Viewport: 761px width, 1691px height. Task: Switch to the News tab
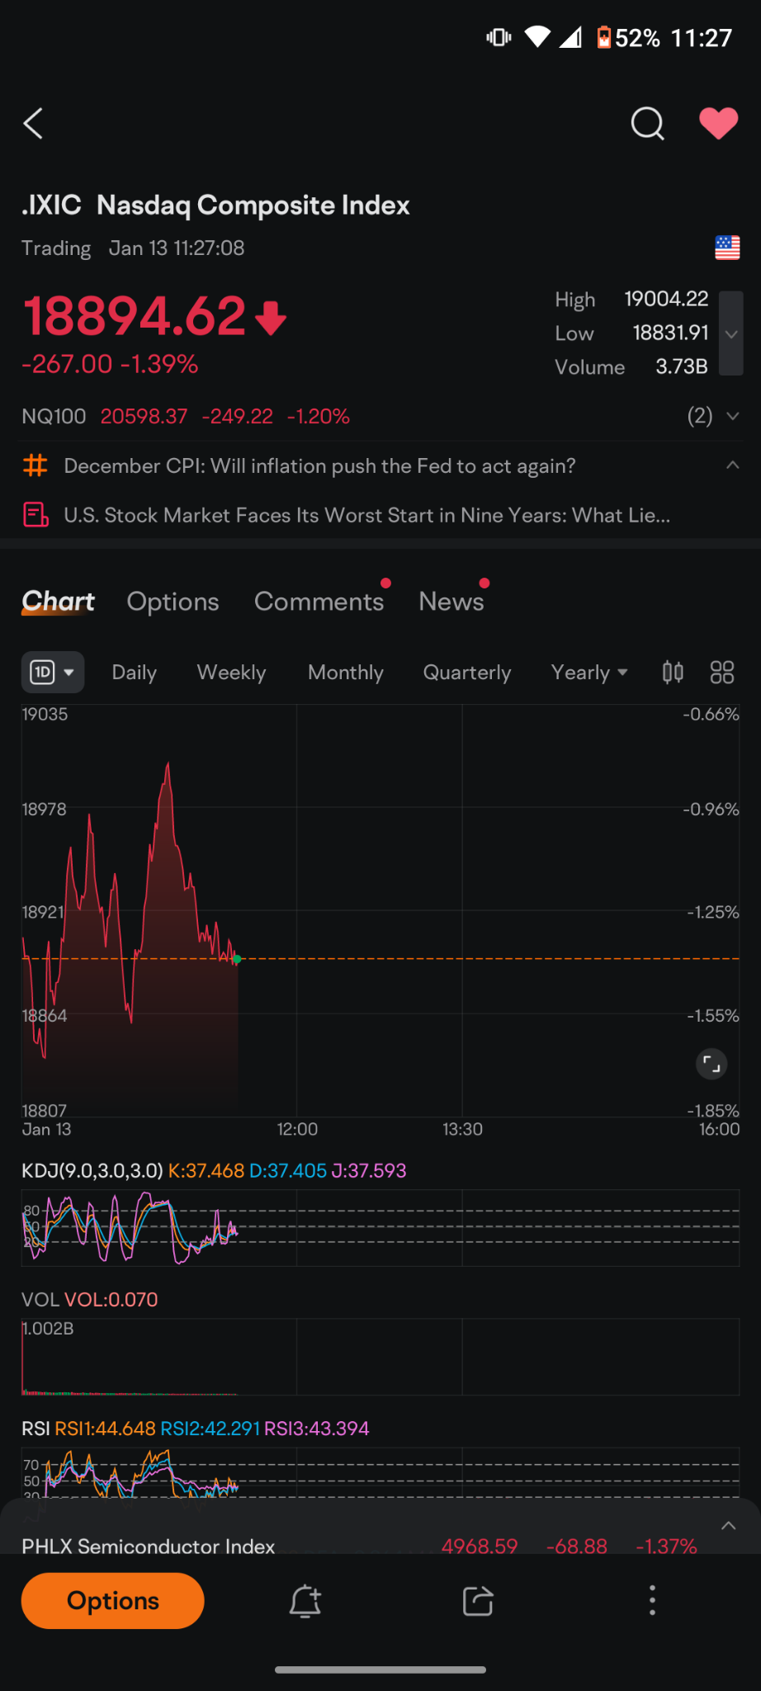pos(451,602)
